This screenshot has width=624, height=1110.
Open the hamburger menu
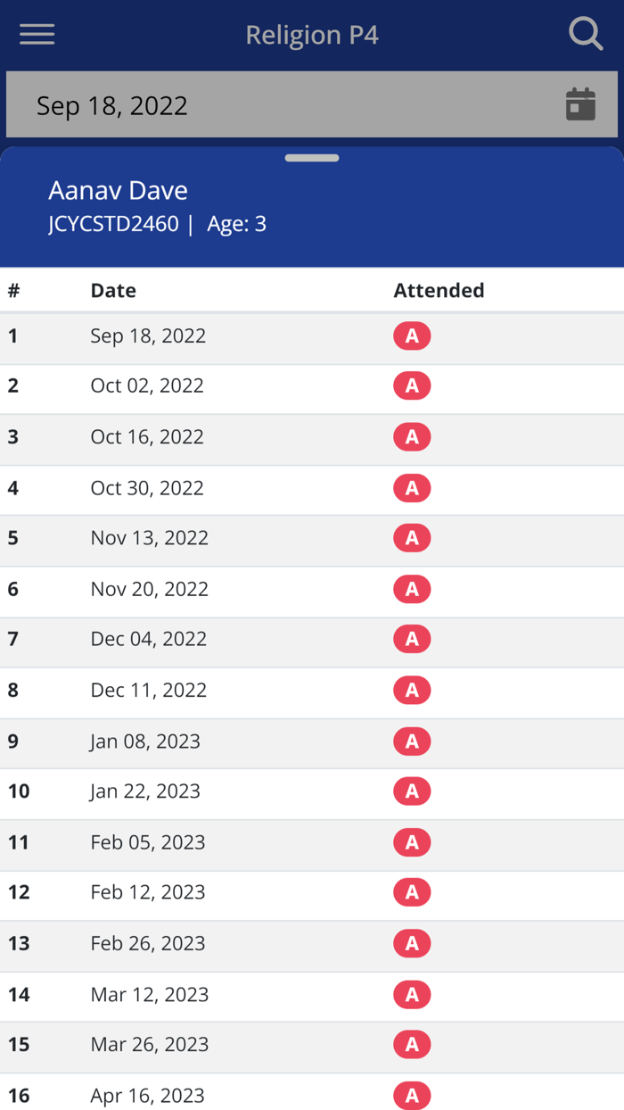(x=37, y=34)
